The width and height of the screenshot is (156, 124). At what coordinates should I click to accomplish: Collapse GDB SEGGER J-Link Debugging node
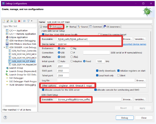[4, 47]
